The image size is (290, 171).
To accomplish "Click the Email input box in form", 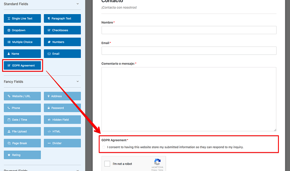I will click(189, 51).
